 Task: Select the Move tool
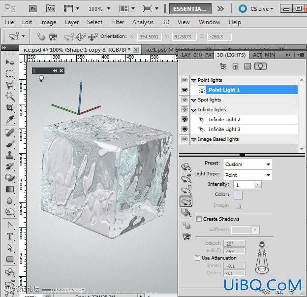coord(10,63)
